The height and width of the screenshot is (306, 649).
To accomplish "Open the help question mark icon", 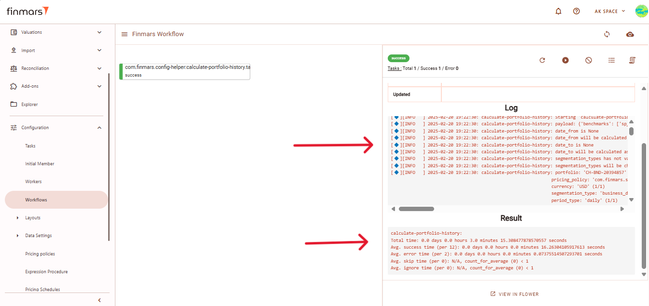I will [x=576, y=11].
